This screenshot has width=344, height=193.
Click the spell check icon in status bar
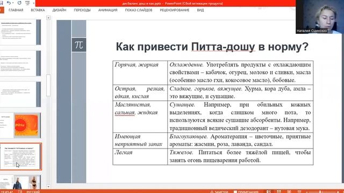tap(20, 192)
